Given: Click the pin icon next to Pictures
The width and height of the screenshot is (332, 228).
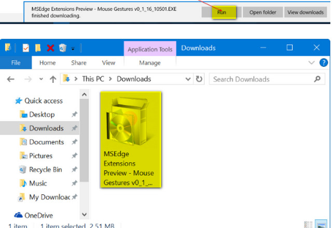Looking at the screenshot, I should coord(74,155).
